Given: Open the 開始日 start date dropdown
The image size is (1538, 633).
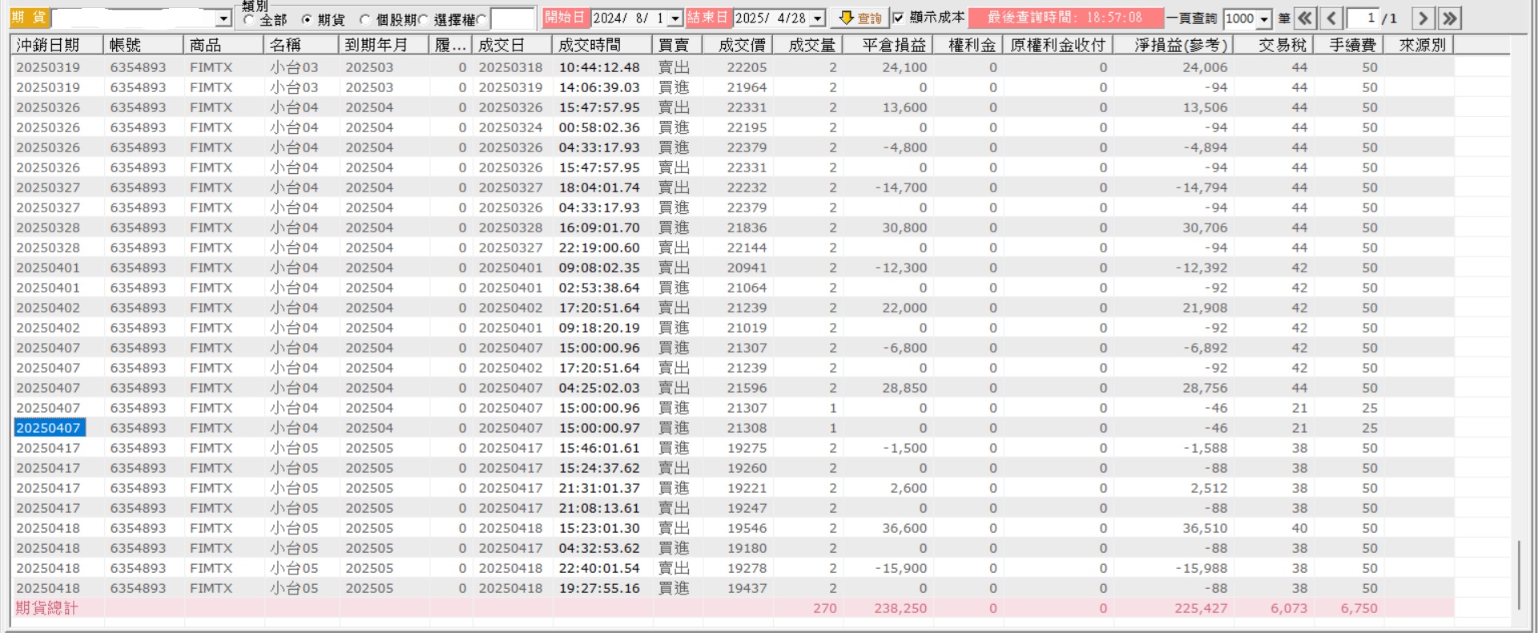Looking at the screenshot, I should [674, 18].
